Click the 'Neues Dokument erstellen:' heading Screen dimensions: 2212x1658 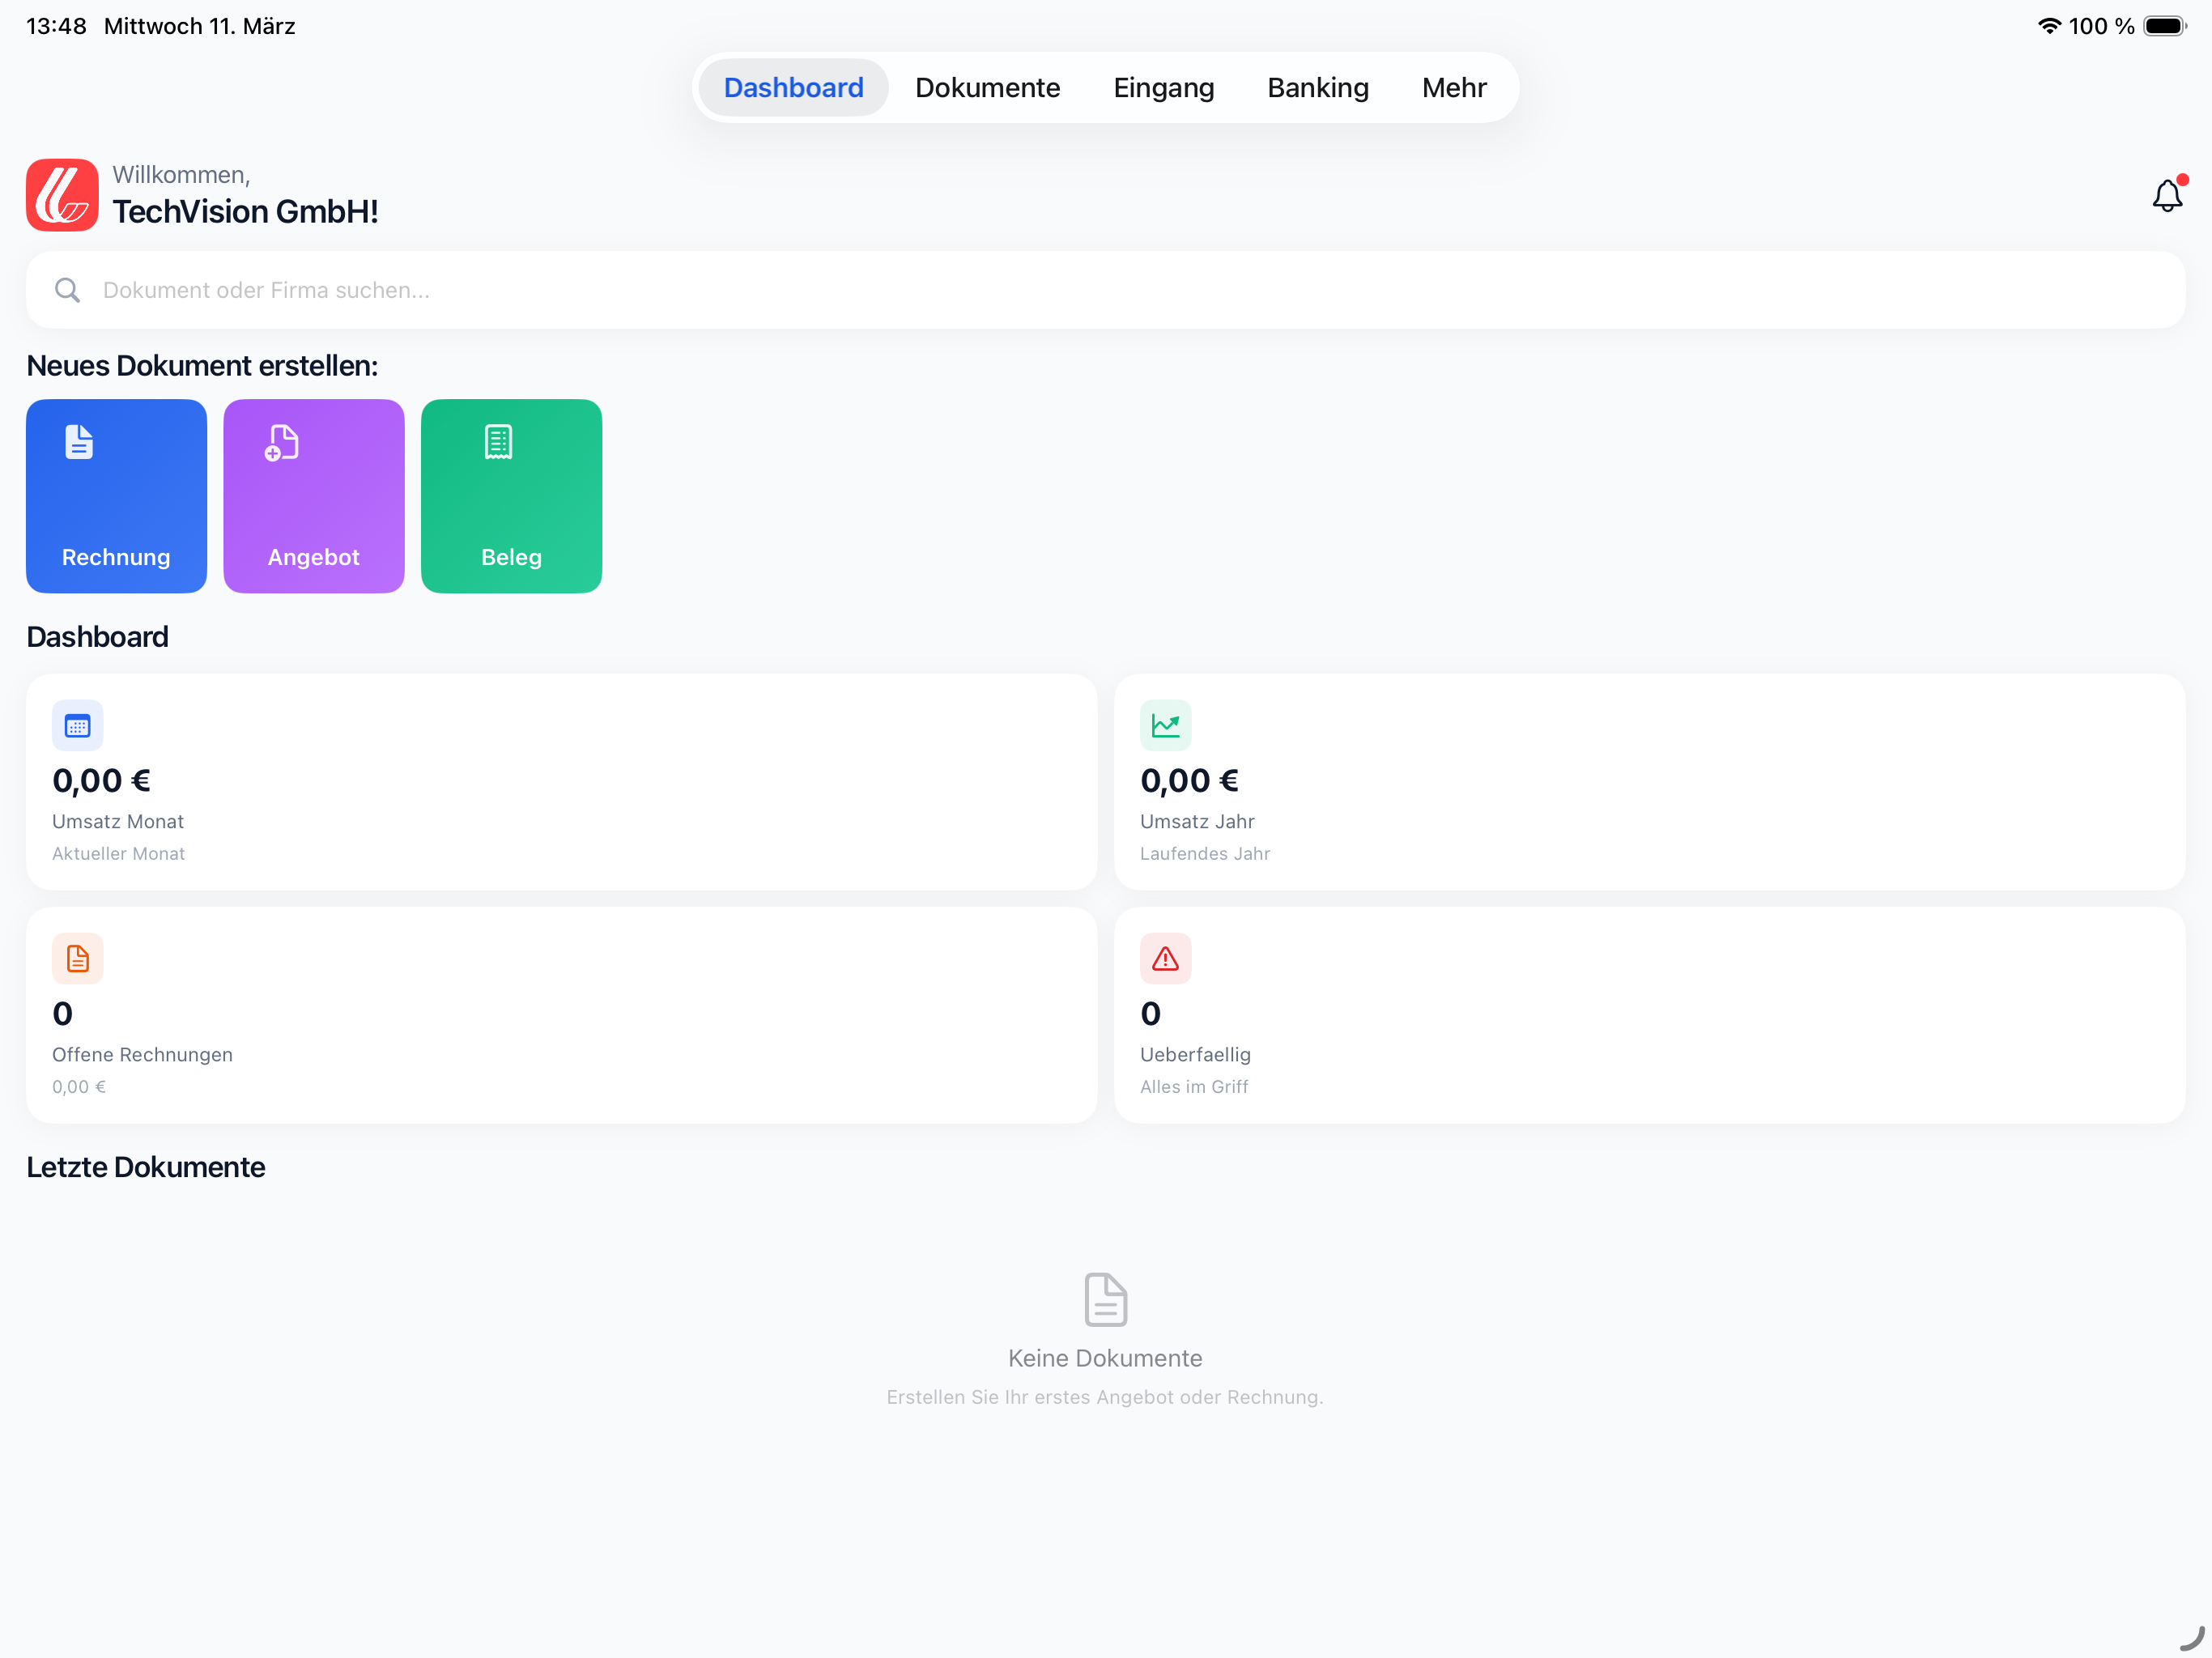pos(202,366)
